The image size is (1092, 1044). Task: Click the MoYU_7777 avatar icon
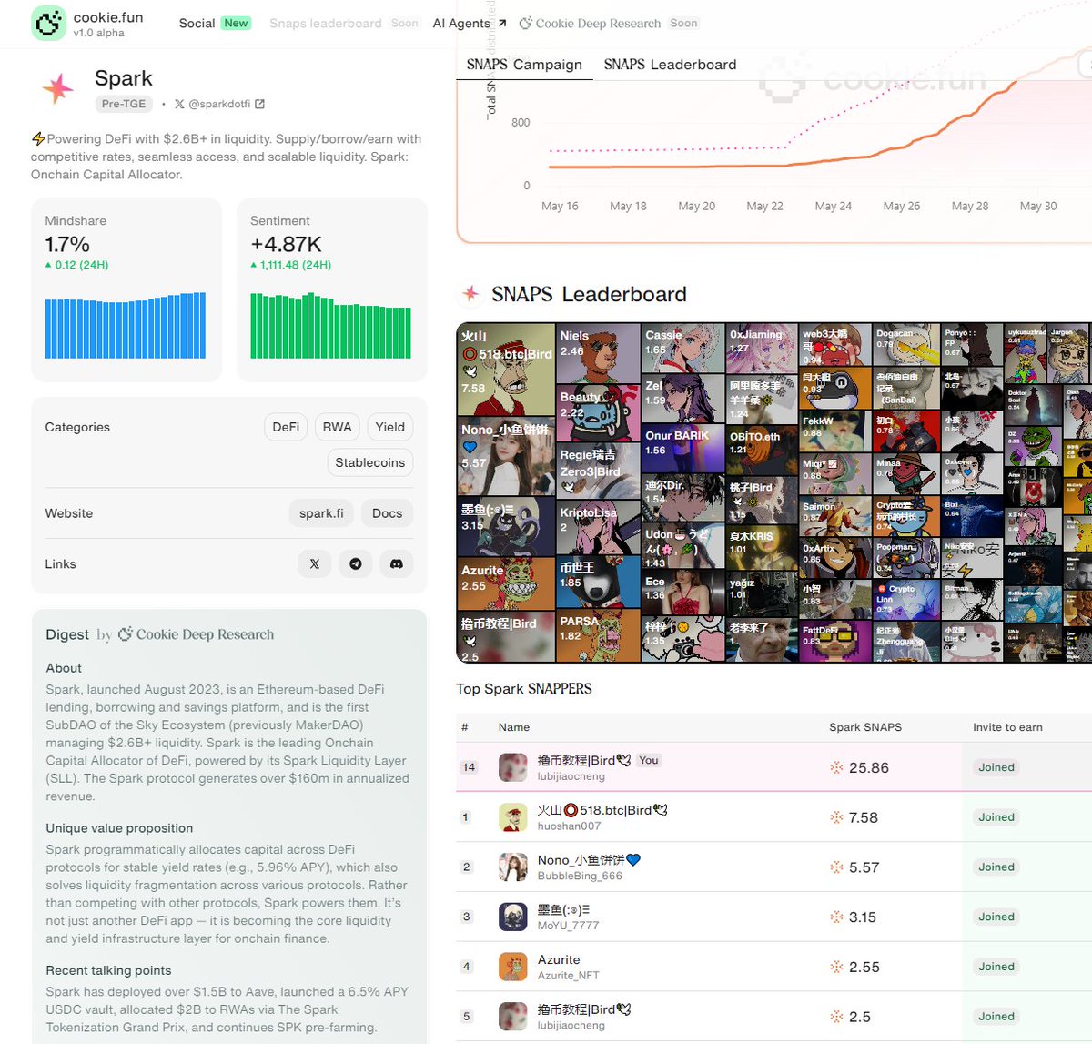[513, 917]
